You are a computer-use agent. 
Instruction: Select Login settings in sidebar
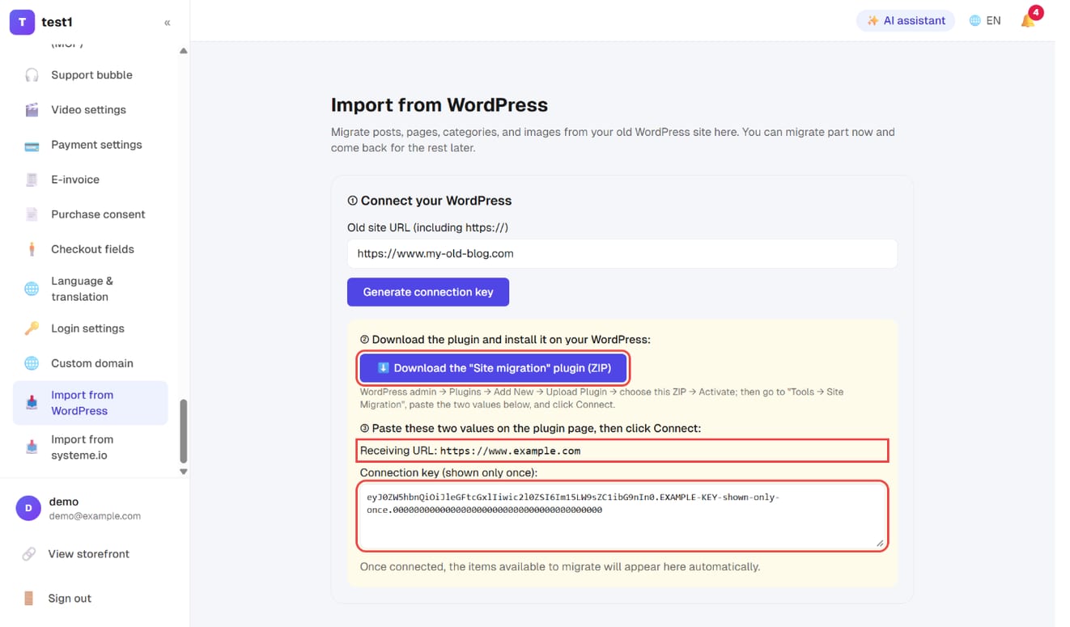point(91,328)
